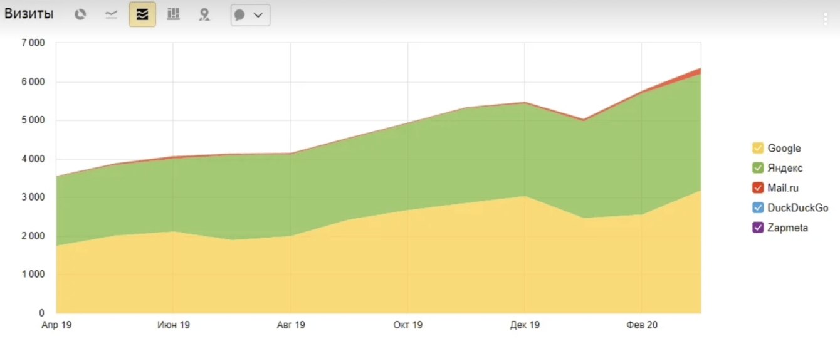Toggle the Zapmeta legend checkbox
Viewport: 840px width, 341px height.
pos(758,228)
